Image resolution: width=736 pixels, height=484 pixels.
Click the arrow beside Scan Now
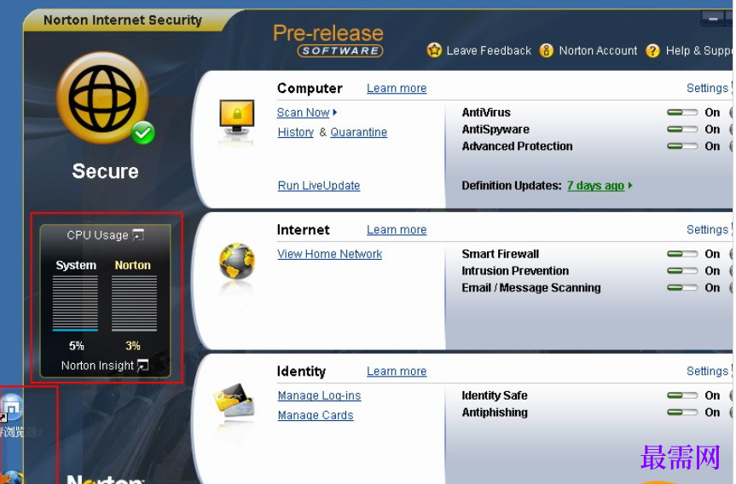[334, 112]
